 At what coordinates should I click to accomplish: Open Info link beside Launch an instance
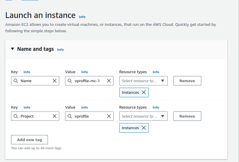tap(82, 17)
